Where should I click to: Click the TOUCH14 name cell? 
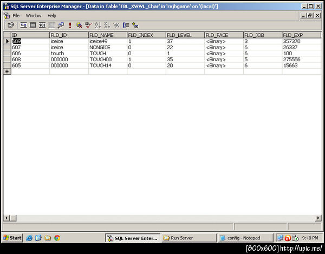(108, 66)
